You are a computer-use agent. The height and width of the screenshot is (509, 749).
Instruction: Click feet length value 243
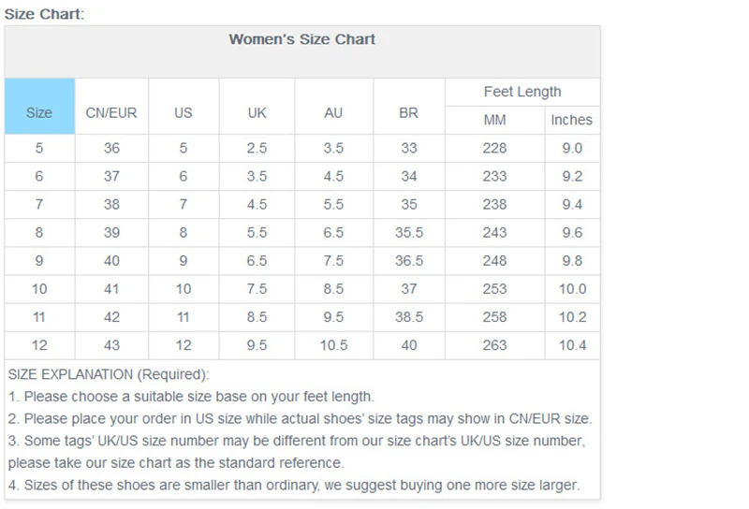[x=494, y=232]
